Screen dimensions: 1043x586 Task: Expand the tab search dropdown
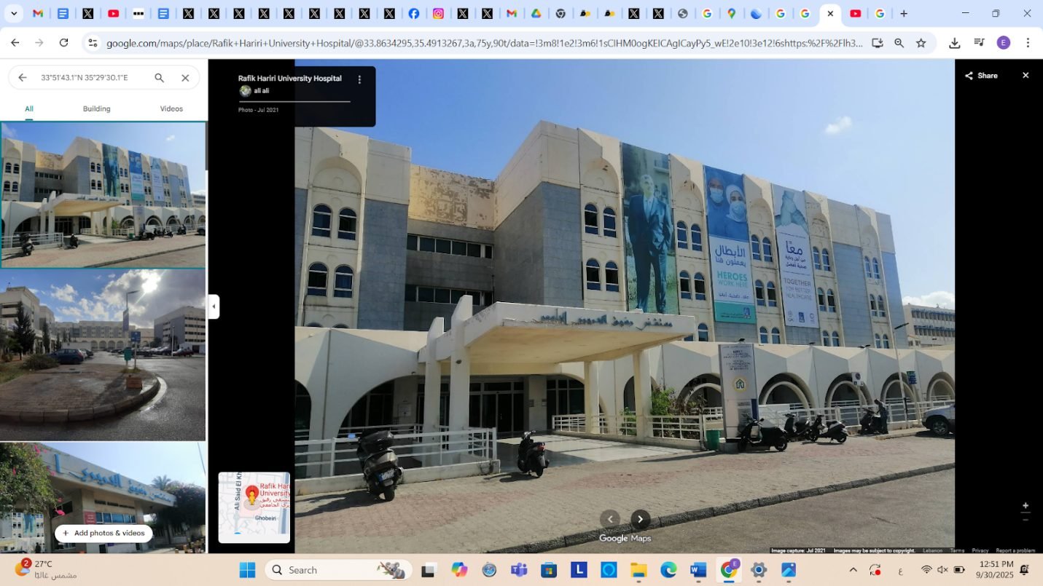tap(13, 13)
